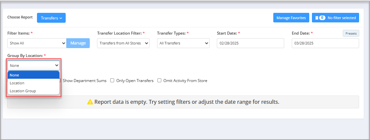Click the Transfers button chevron arrow
Screen dimensions: 370x140
coord(61,18)
